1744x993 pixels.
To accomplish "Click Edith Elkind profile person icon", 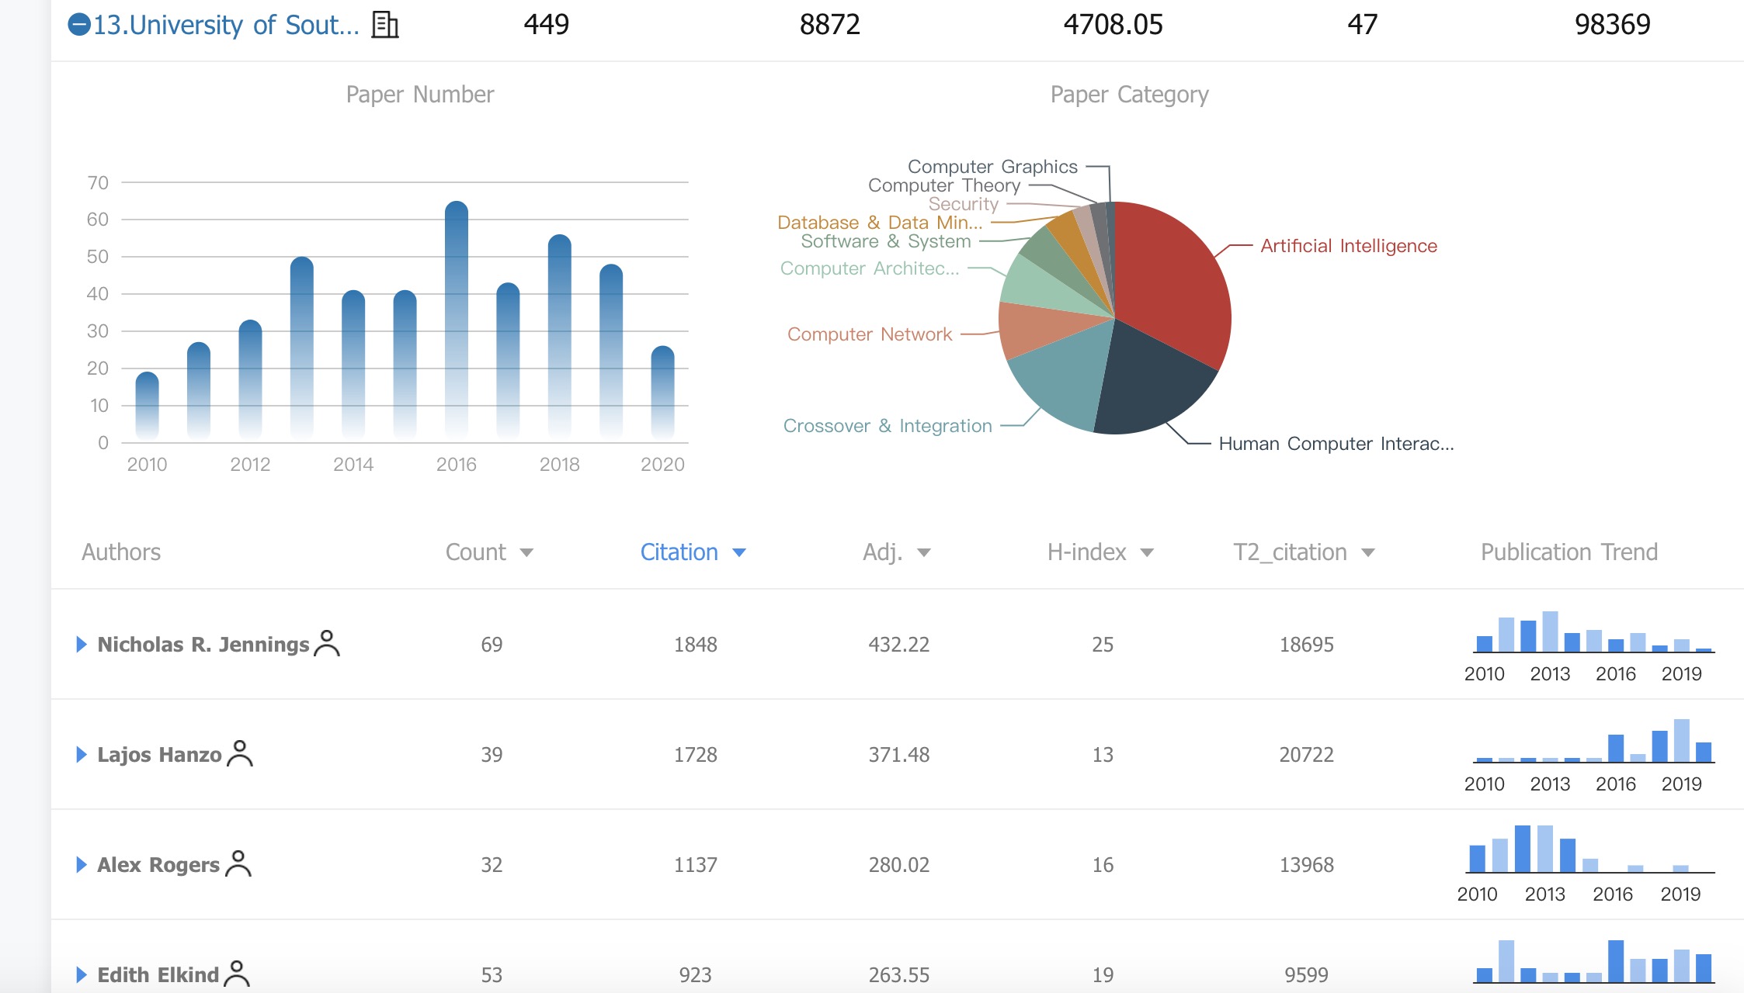I will (237, 974).
